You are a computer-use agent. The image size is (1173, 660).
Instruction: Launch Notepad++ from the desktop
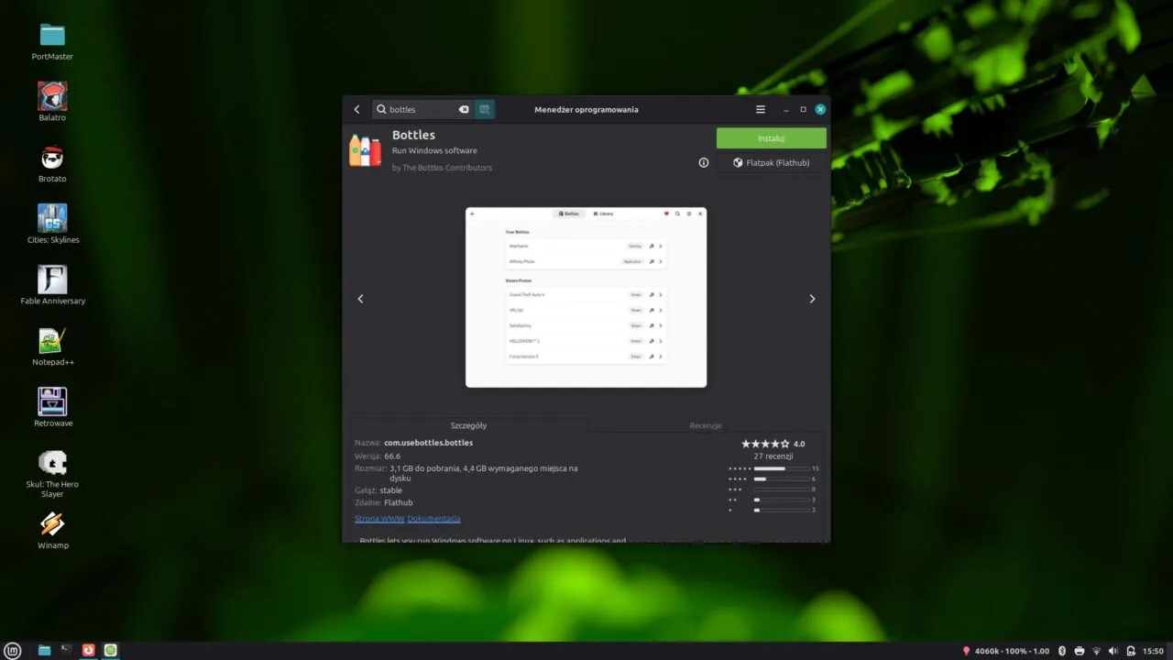click(52, 346)
